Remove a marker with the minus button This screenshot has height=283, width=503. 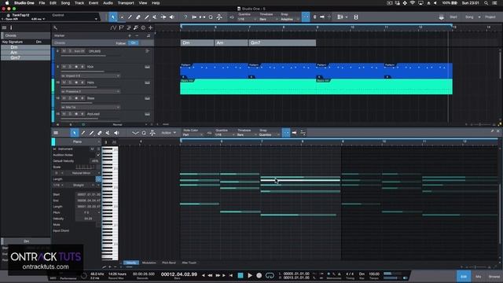(137, 35)
